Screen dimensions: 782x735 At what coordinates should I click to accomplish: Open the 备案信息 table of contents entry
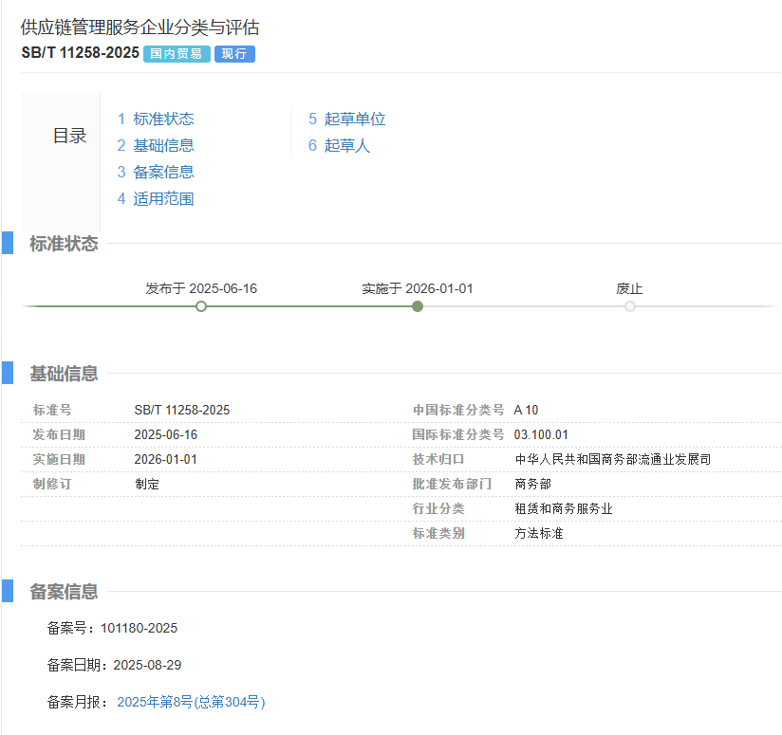click(x=161, y=172)
